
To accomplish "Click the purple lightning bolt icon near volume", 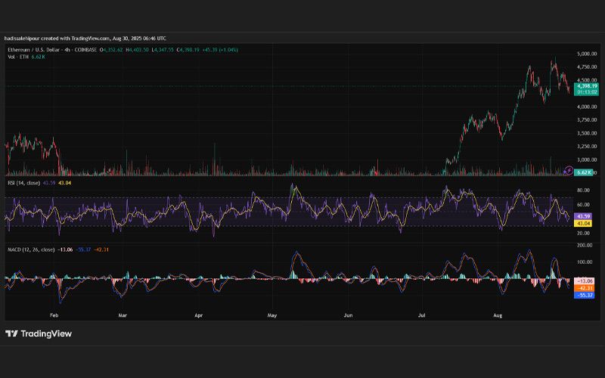I will pyautogui.click(x=569, y=170).
